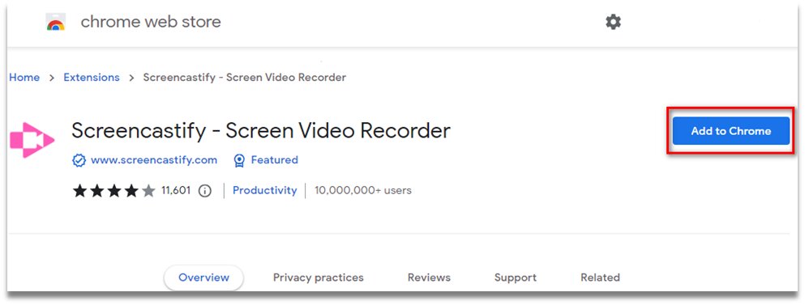The width and height of the screenshot is (805, 305).
Task: Open the Related tab
Action: coord(600,277)
